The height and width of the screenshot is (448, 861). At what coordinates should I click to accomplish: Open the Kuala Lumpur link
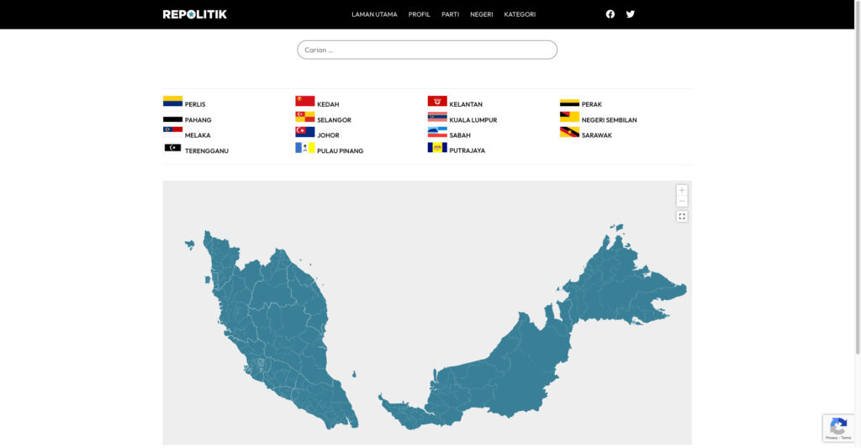(x=473, y=120)
